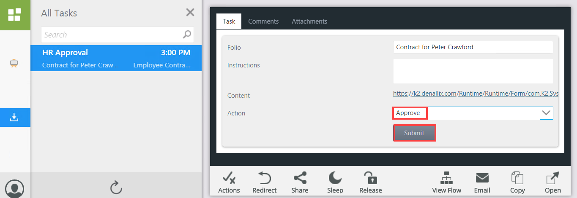Open the user profile avatar

15,188
